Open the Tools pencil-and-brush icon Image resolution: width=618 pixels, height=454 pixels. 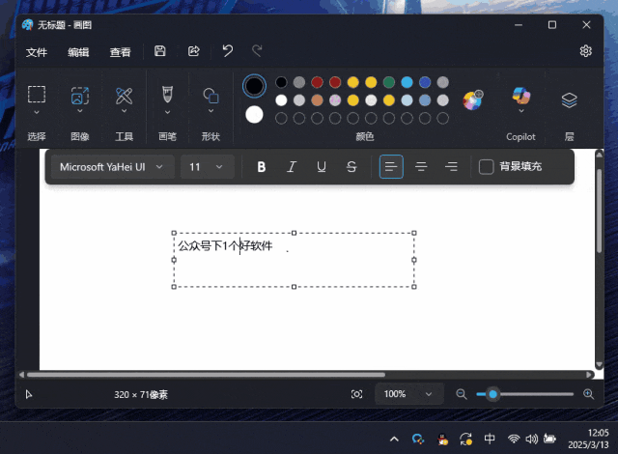click(124, 96)
